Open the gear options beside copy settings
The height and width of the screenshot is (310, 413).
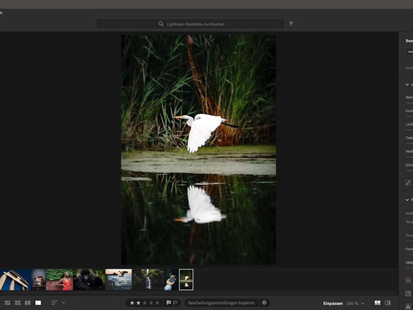tap(264, 302)
